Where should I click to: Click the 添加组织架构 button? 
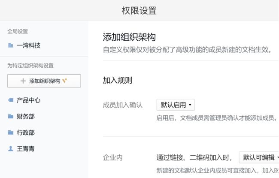click(x=44, y=81)
